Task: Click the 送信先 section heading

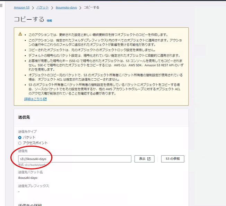Action: (x=24, y=117)
